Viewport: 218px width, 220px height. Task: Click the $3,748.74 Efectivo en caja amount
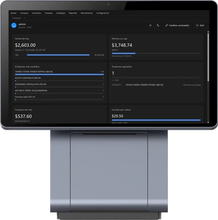[x=122, y=45]
